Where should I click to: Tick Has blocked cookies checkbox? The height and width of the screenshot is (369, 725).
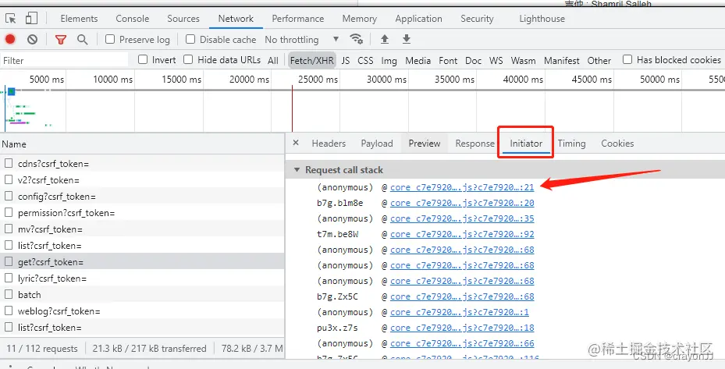tap(627, 59)
